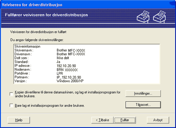Select the Skrivernavn row in settings list

(x=87, y=50)
